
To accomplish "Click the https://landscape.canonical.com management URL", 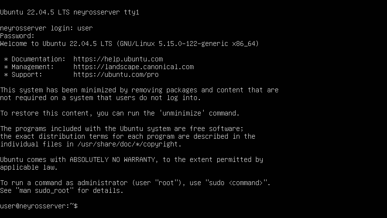I will pyautogui.click(x=134, y=67).
